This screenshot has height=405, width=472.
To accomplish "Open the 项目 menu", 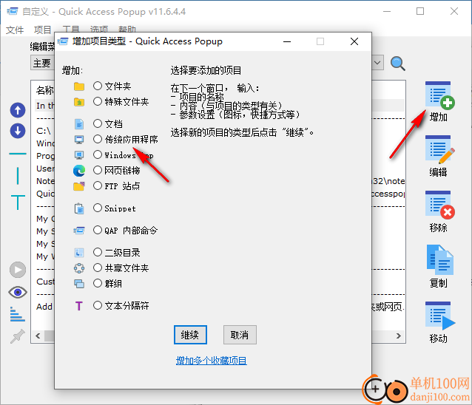I will 42,30.
